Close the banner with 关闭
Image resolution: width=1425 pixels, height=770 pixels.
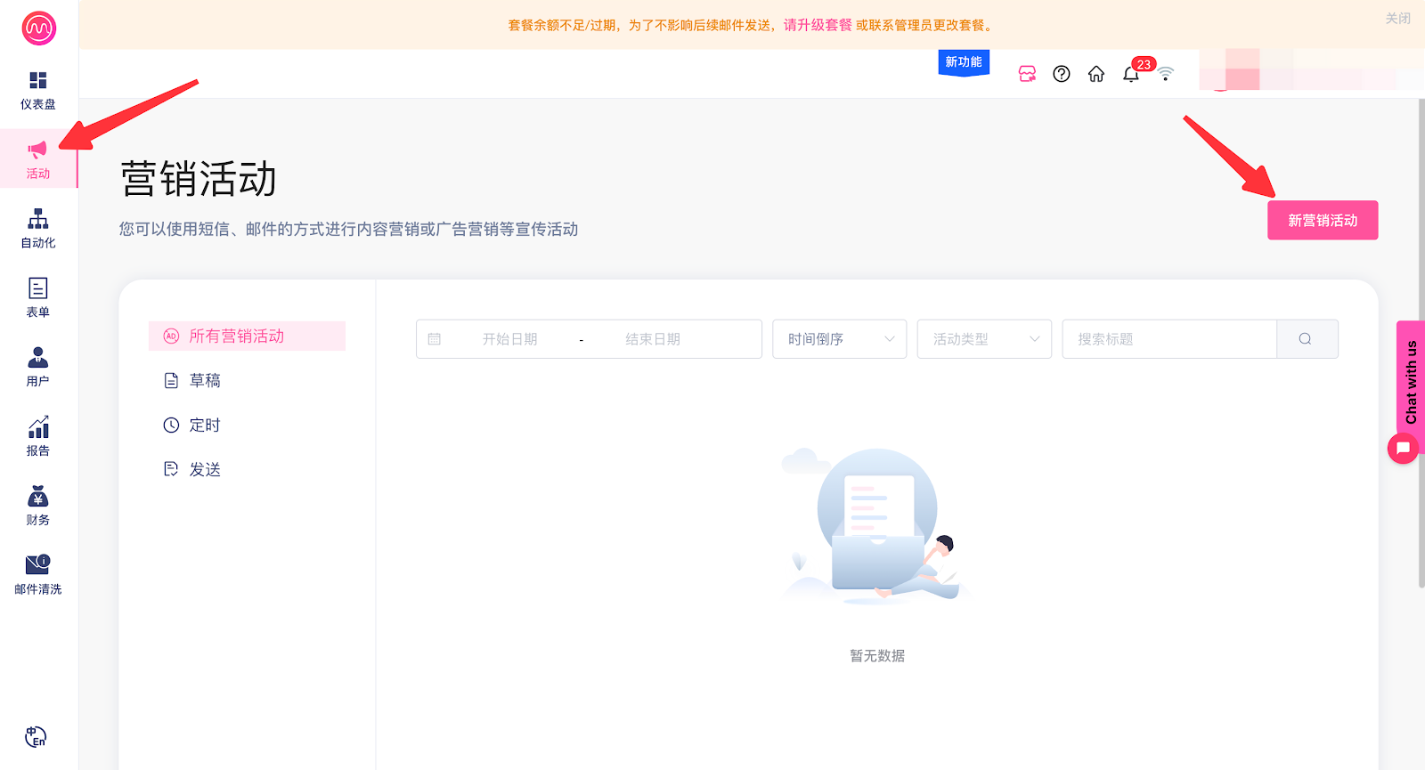[1397, 18]
